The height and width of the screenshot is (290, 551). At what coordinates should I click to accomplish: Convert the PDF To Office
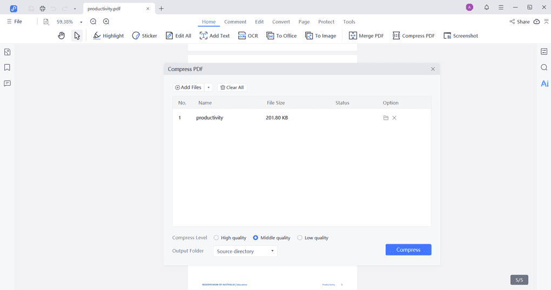(281, 36)
